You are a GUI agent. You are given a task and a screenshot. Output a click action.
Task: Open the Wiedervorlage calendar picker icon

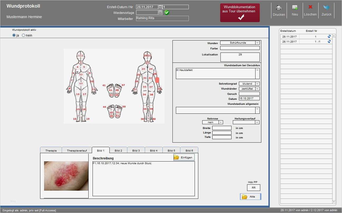pos(160,12)
